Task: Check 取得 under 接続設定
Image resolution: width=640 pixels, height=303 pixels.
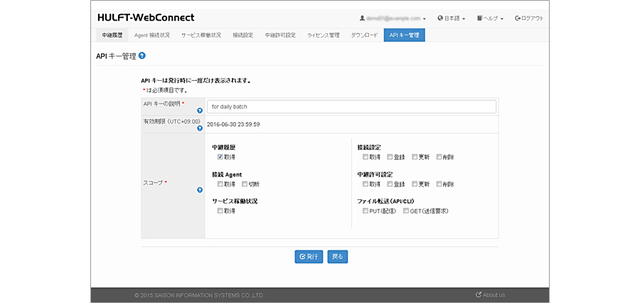Action: [366, 157]
